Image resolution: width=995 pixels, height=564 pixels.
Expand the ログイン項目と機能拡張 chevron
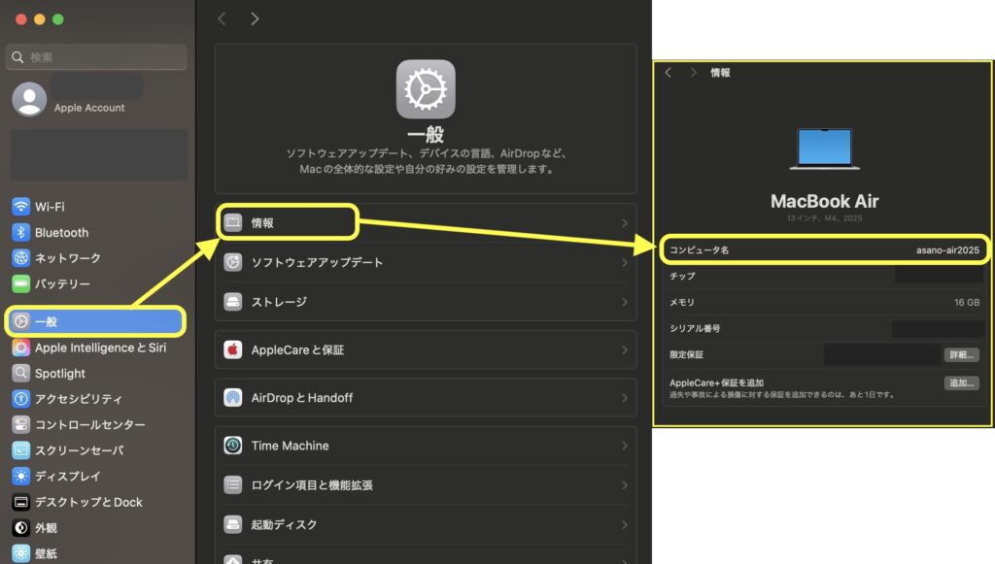click(x=625, y=485)
